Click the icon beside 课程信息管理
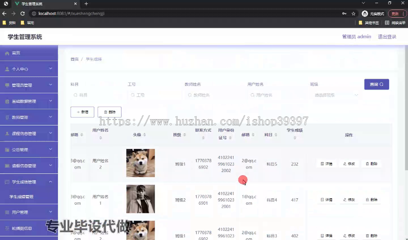 [7, 134]
